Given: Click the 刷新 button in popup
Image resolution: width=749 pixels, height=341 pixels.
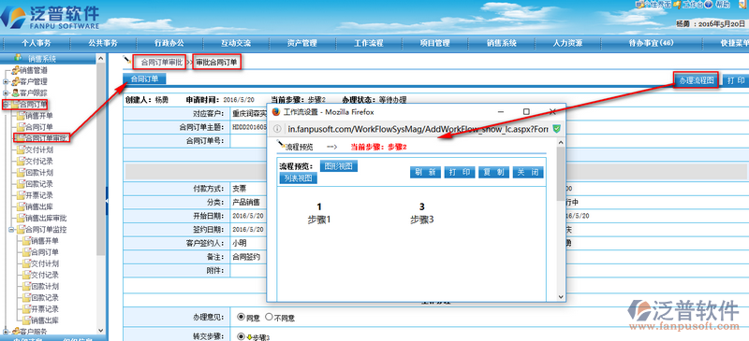Looking at the screenshot, I should click(x=425, y=172).
